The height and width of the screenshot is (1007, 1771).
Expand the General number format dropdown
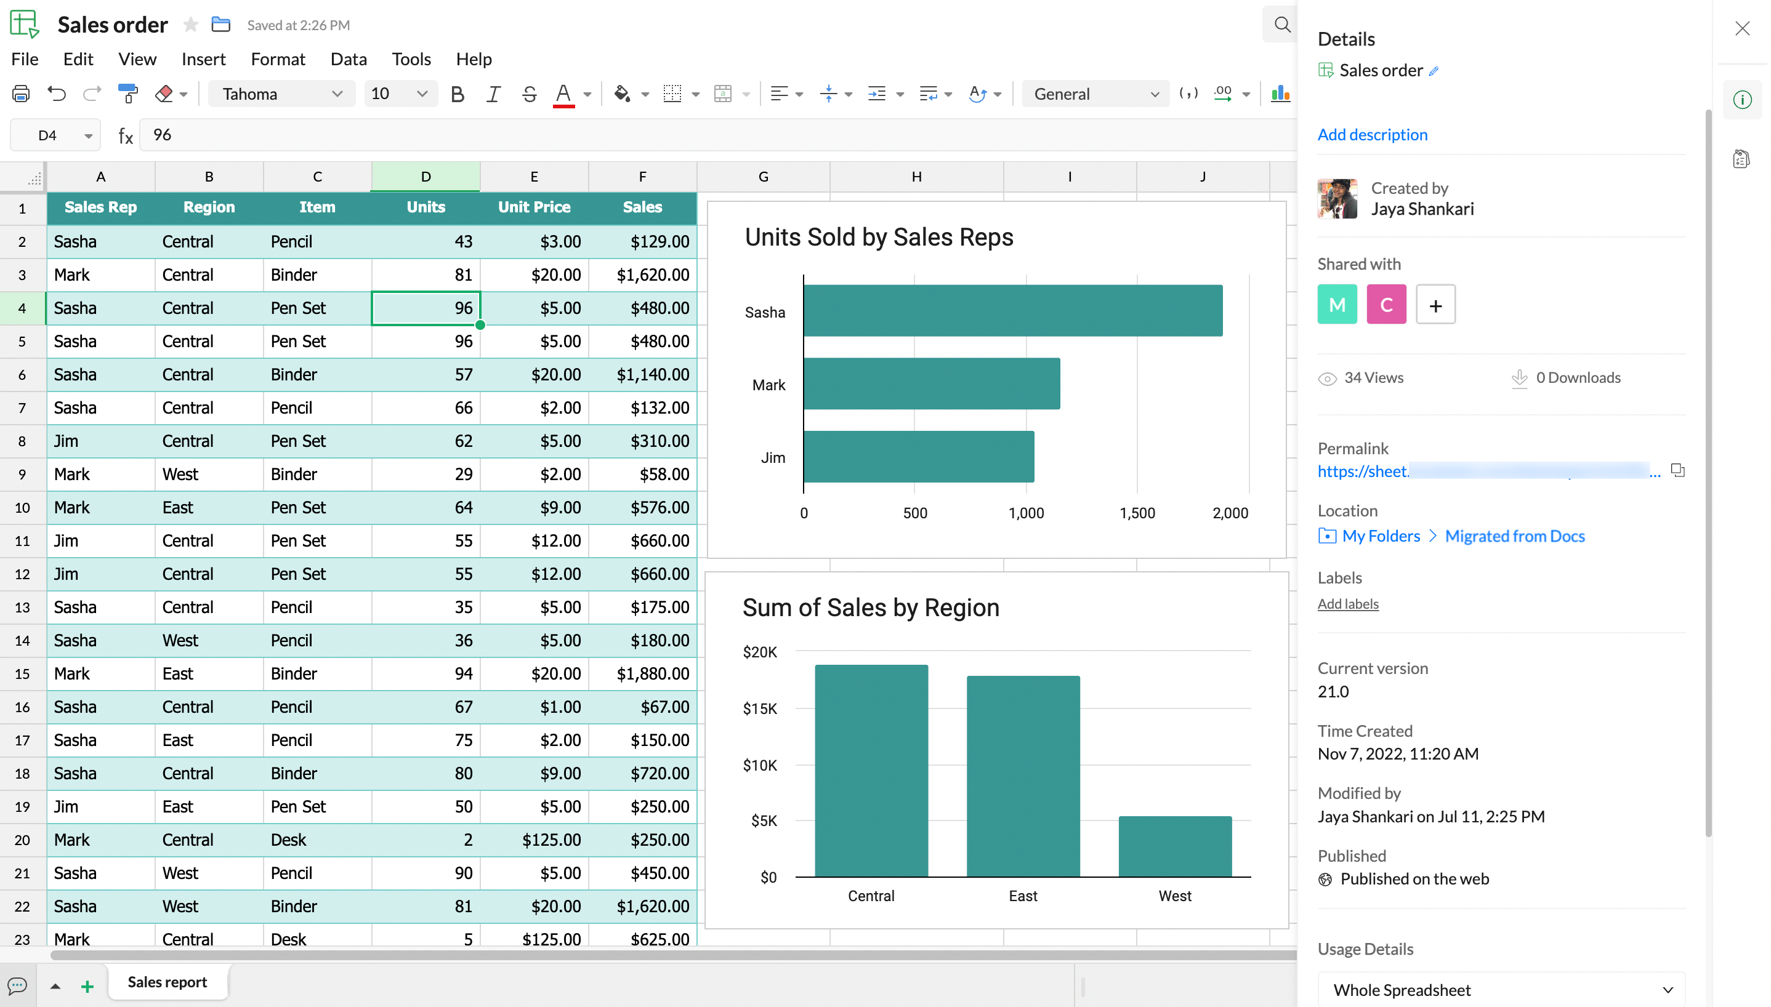click(x=1095, y=94)
